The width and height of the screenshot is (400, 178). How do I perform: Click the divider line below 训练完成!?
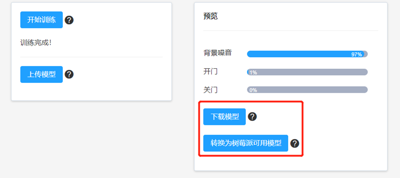91,57
